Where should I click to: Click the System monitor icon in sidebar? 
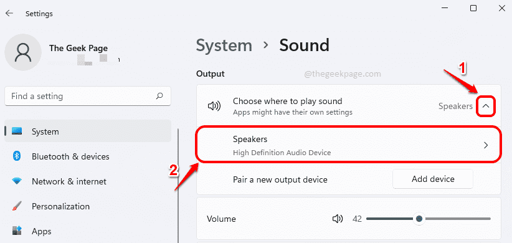(17, 131)
